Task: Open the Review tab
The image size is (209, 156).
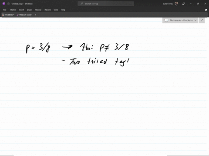Action: 47,10
